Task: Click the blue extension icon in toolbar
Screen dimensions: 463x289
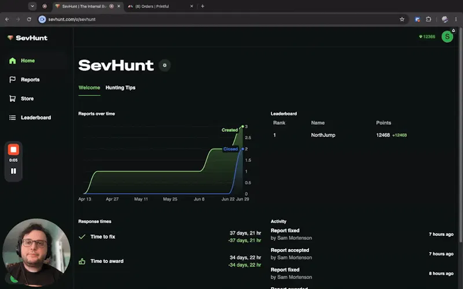Action: coord(417,19)
